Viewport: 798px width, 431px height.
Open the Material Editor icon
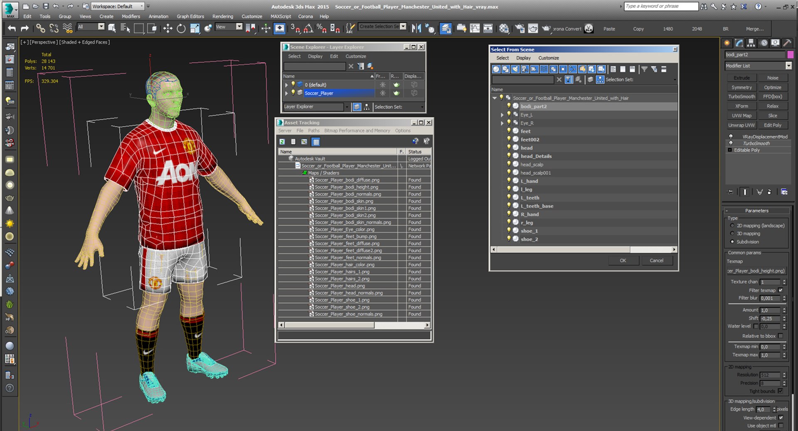pyautogui.click(x=504, y=28)
